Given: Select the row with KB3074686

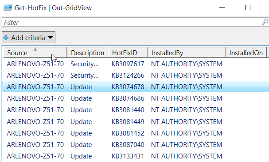Looking at the screenshot, I should [136, 98].
